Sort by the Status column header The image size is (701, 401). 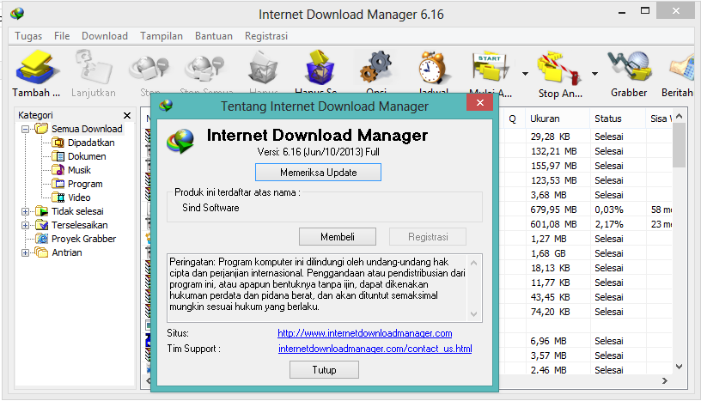[x=618, y=118]
